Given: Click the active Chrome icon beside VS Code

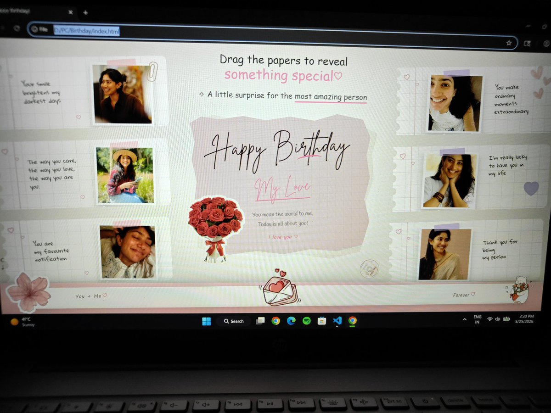Looking at the screenshot, I should coord(352,321).
